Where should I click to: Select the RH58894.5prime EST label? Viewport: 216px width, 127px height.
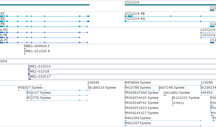click(x=138, y=83)
